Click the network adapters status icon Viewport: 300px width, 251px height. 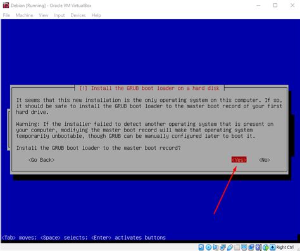pyautogui.click(x=223, y=247)
